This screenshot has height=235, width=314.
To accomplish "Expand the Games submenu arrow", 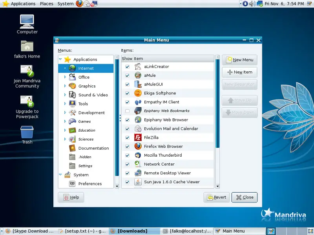I will (x=65, y=121).
